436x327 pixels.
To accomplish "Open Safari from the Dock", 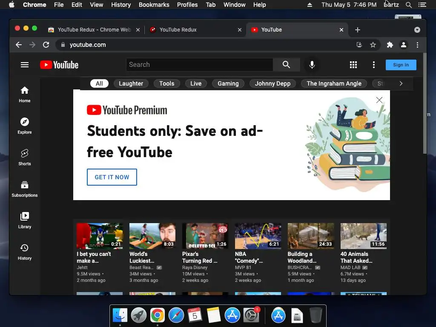I will click(x=176, y=316).
